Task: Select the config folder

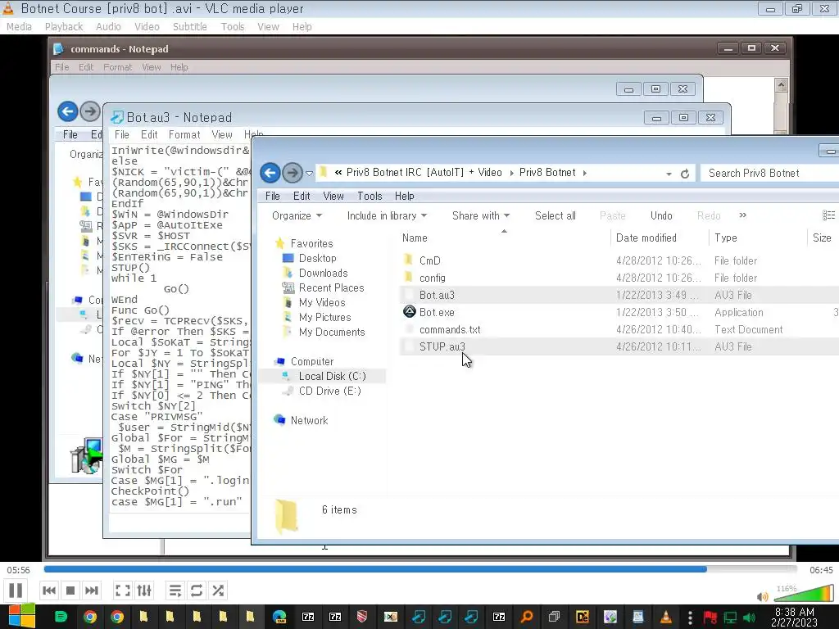Action: click(x=433, y=278)
